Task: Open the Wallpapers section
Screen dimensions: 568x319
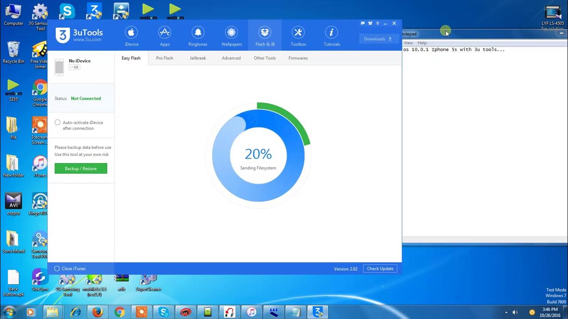Action: pyautogui.click(x=232, y=36)
